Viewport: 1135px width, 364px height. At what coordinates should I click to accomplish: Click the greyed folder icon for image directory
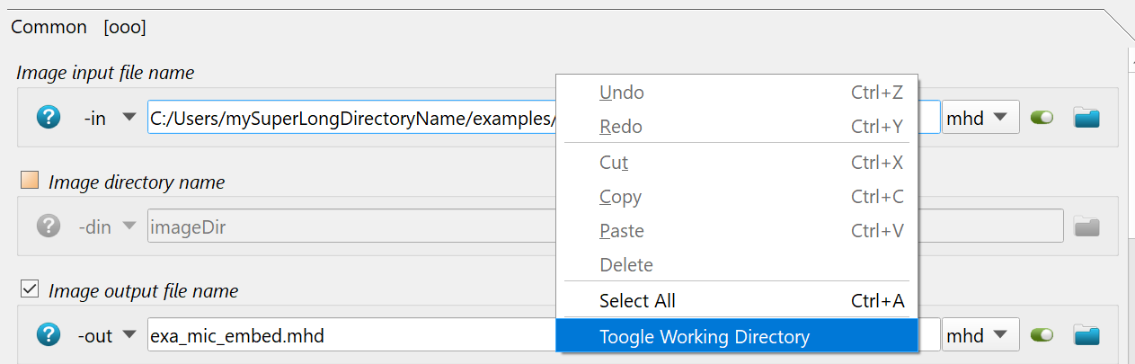(x=1087, y=226)
